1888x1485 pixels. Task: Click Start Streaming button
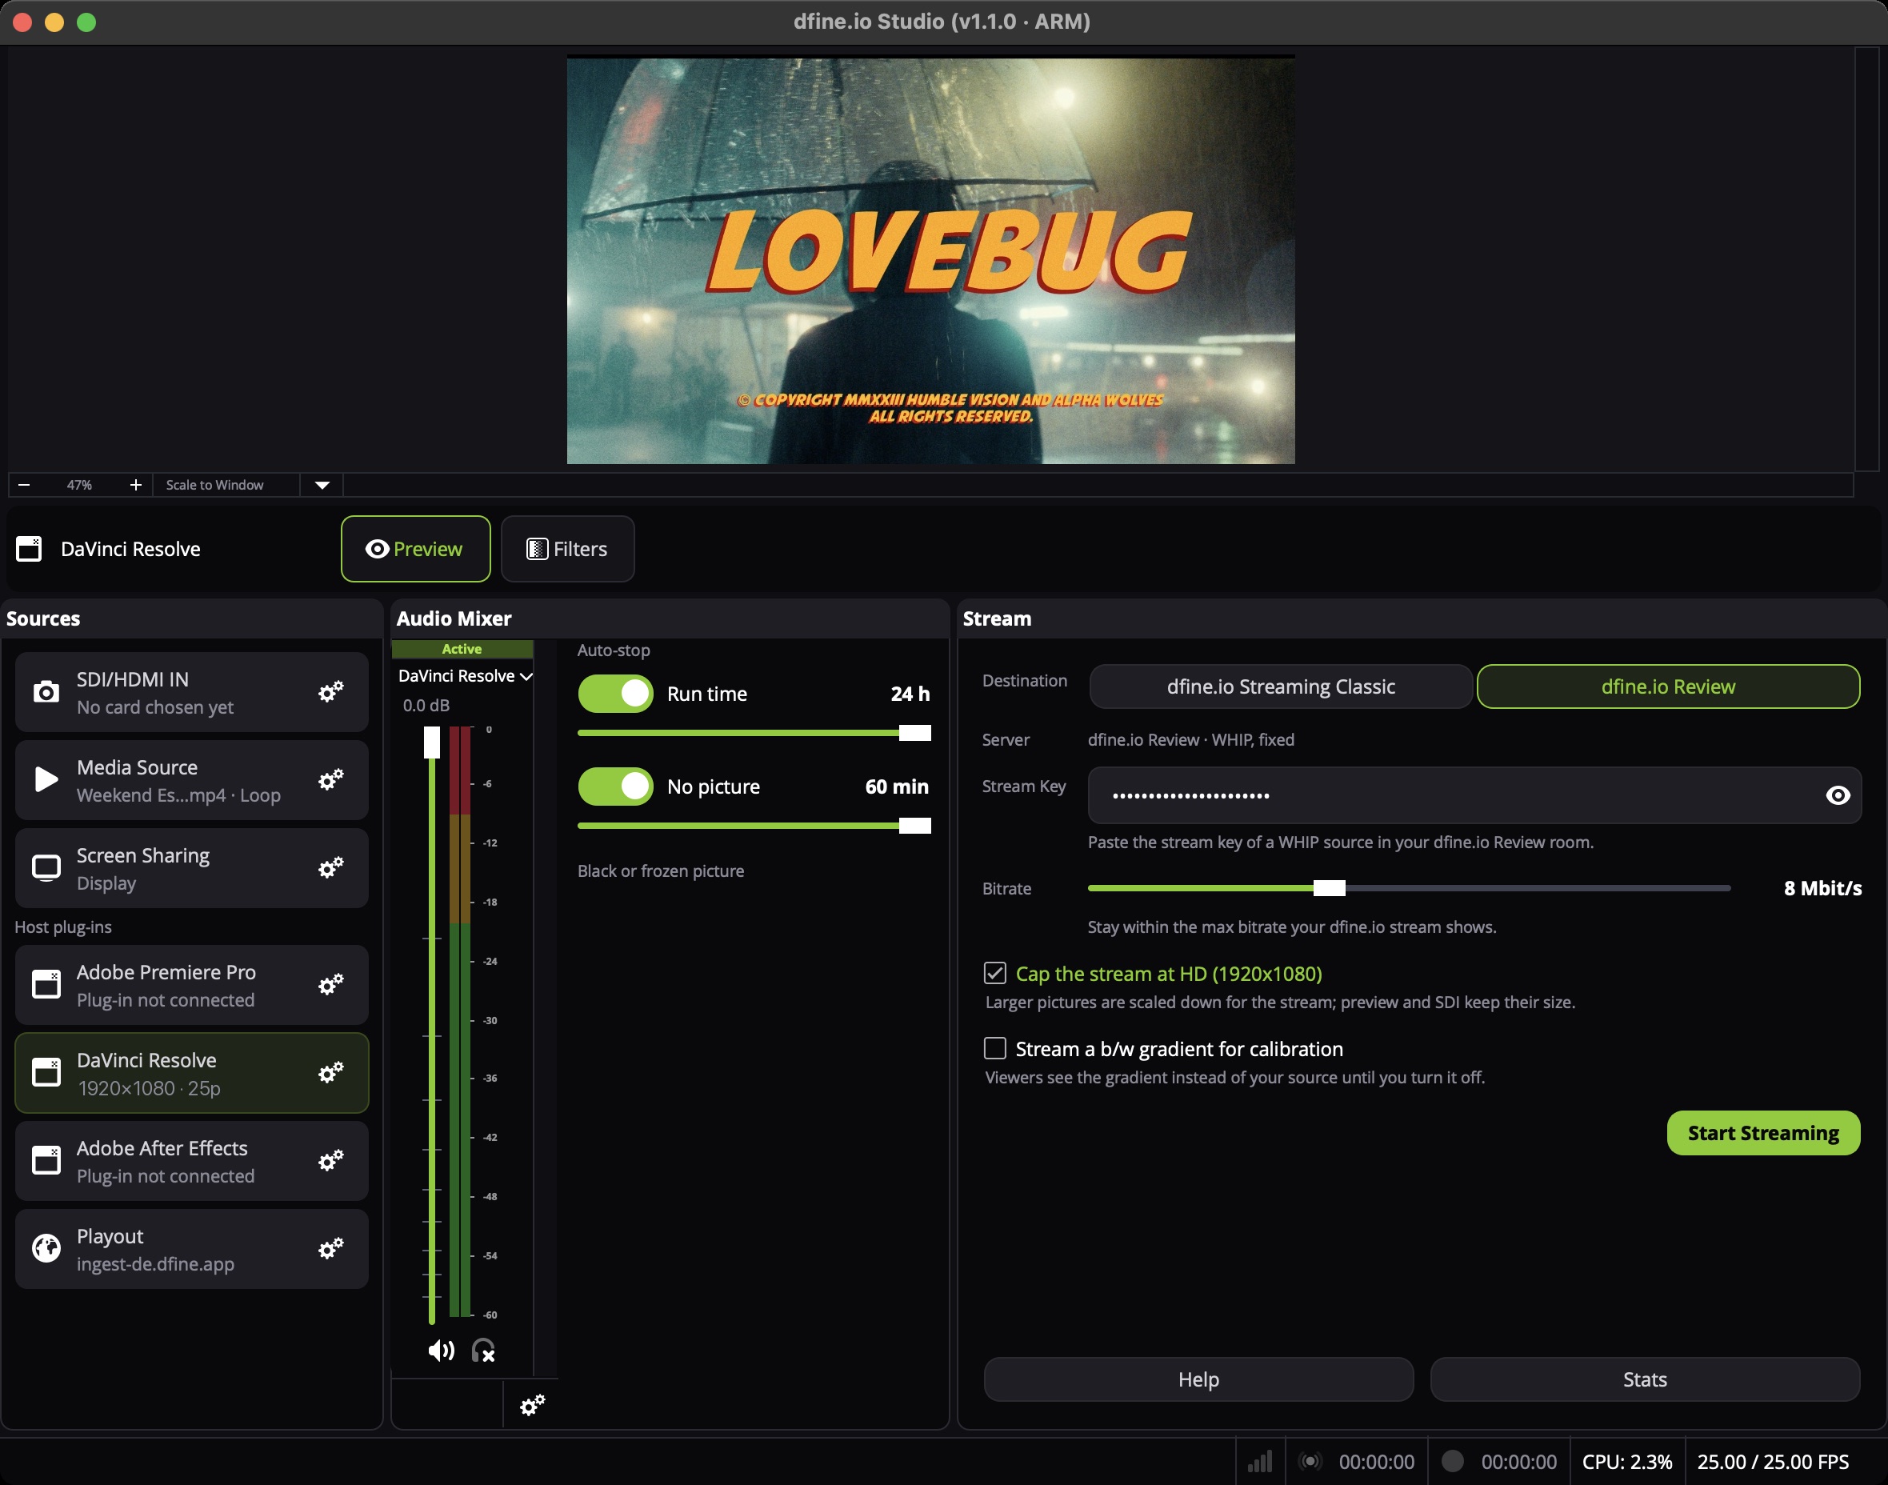[1763, 1133]
